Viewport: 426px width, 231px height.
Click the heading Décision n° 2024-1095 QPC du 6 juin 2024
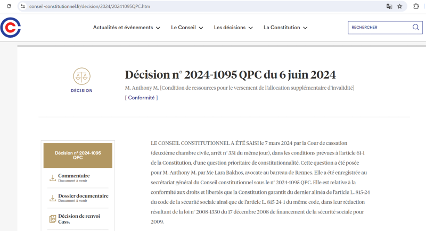[231, 75]
